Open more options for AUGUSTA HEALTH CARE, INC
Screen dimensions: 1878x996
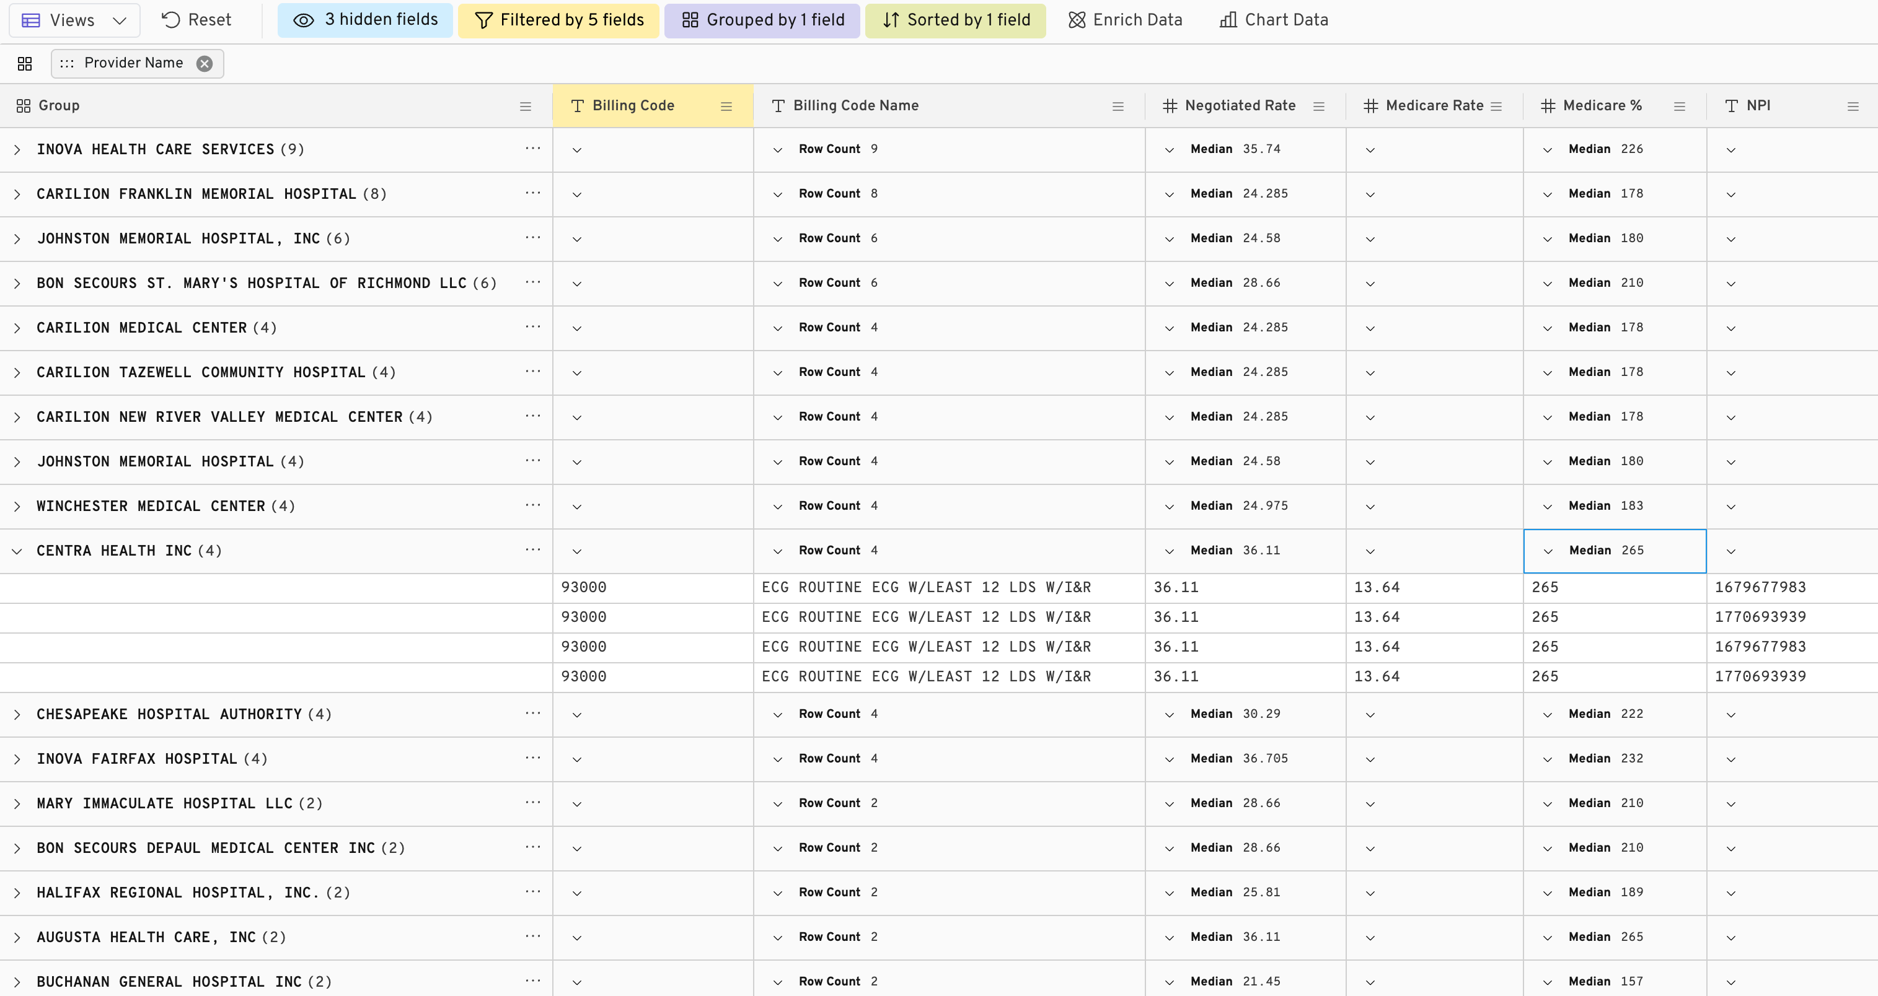pyautogui.click(x=533, y=937)
